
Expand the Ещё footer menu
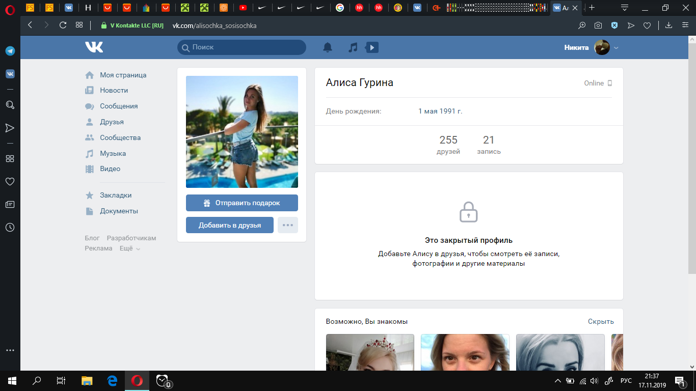(x=129, y=248)
